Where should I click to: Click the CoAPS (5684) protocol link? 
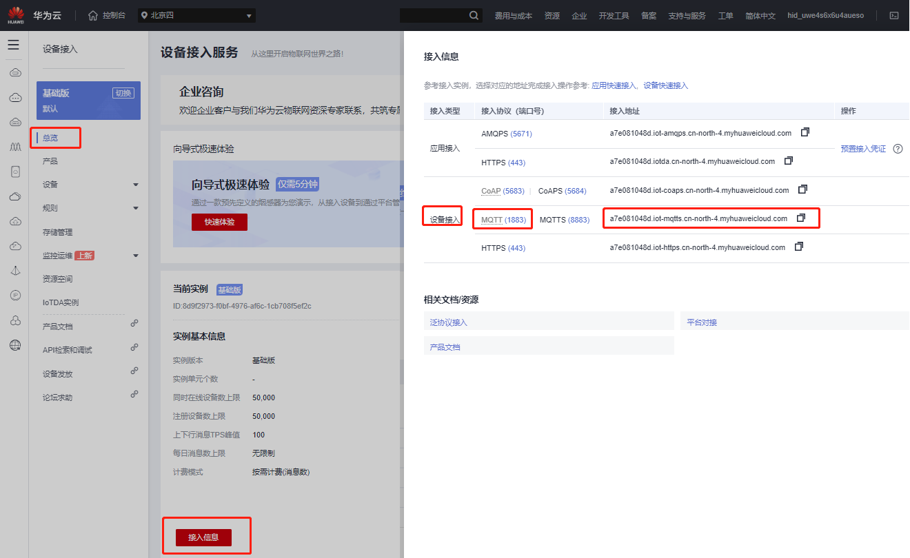pos(562,191)
